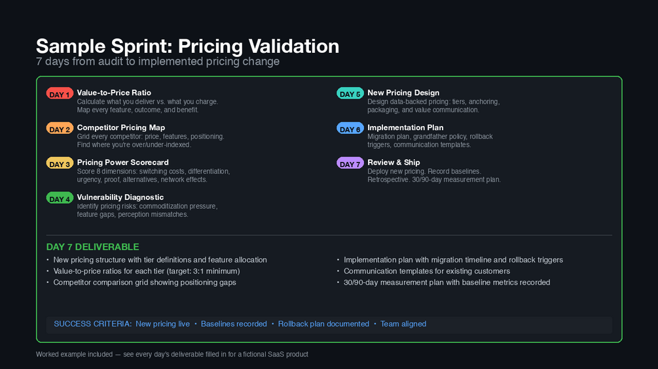Image resolution: width=658 pixels, height=369 pixels.
Task: Click the blue DAY 6 badge
Action: pyautogui.click(x=350, y=129)
